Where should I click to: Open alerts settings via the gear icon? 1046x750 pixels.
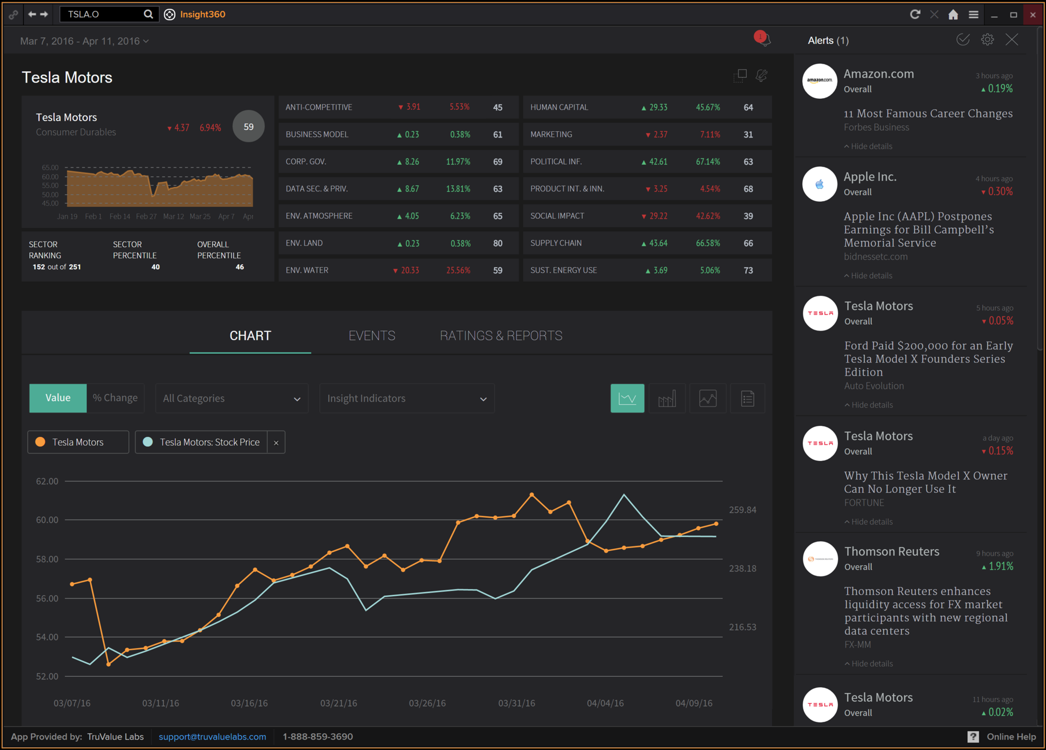pos(987,40)
